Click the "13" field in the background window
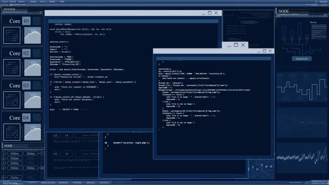The width and height of the screenshot is (329, 185). pos(66,136)
